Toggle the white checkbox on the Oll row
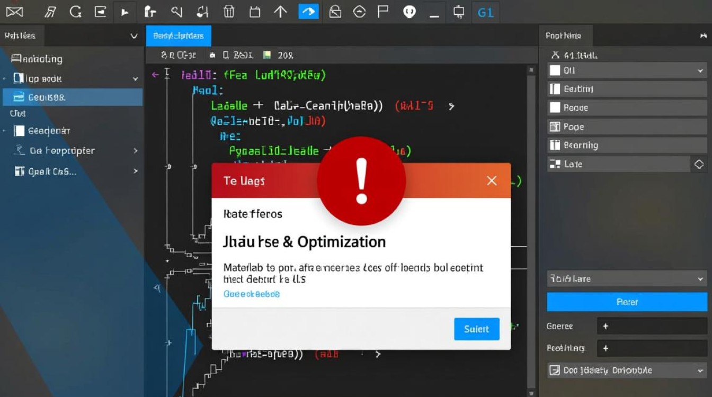This screenshot has height=397, width=712. click(x=555, y=70)
